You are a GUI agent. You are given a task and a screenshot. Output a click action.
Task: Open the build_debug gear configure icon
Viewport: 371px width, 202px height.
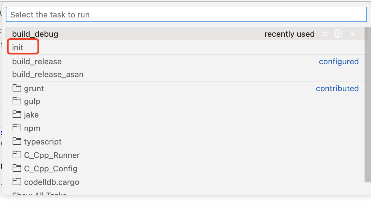[x=338, y=34]
